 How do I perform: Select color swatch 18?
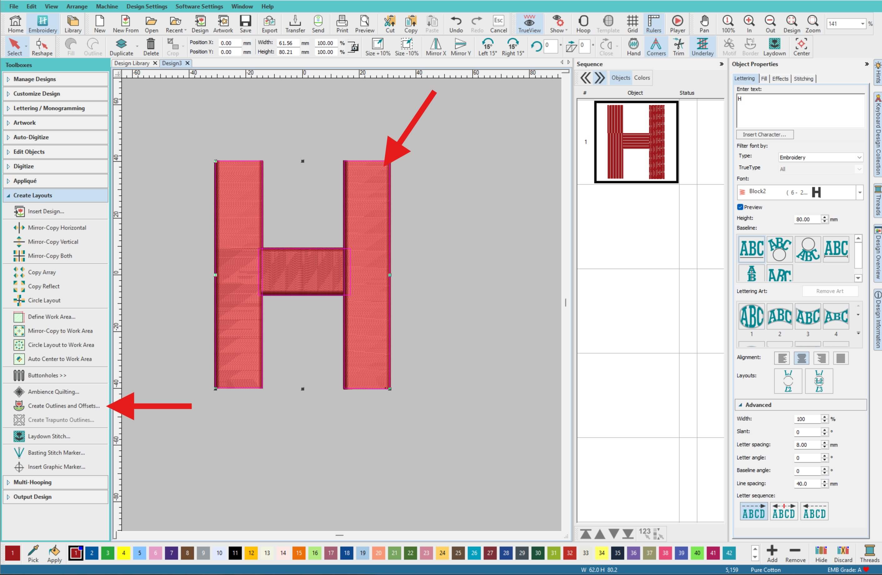click(x=346, y=553)
